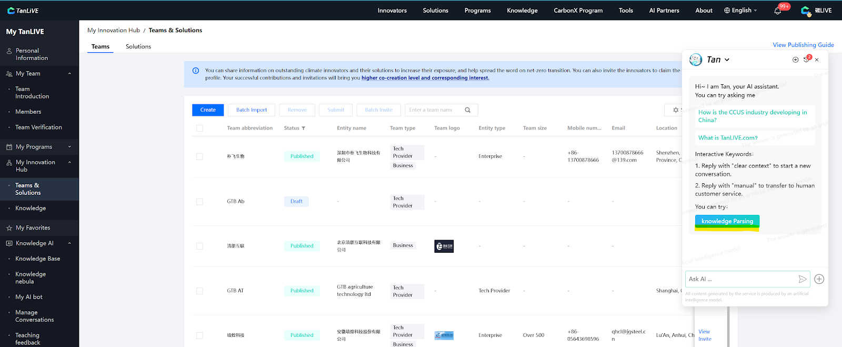842x347 pixels.
Task: Click the notification bell icon
Action: (777, 11)
